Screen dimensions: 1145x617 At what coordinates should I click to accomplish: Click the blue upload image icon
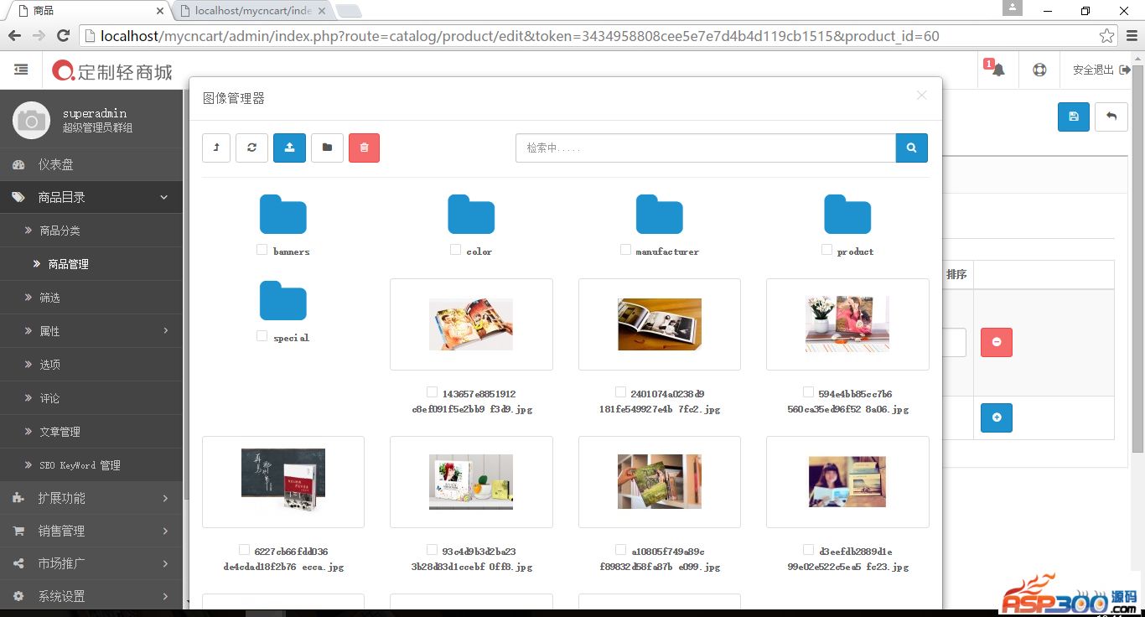[289, 148]
